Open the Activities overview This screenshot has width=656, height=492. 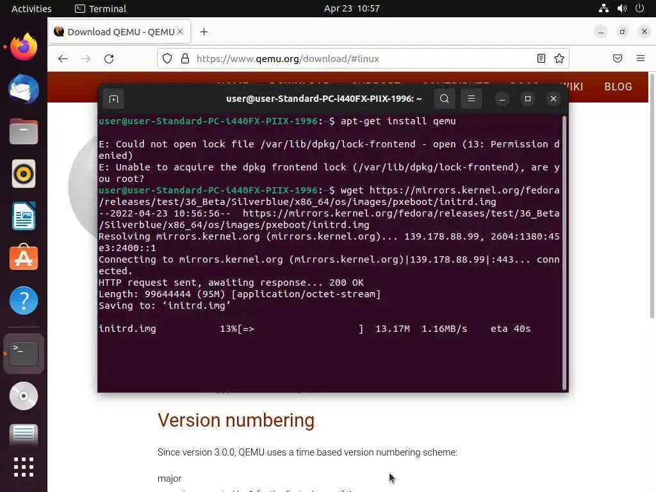tap(31, 8)
